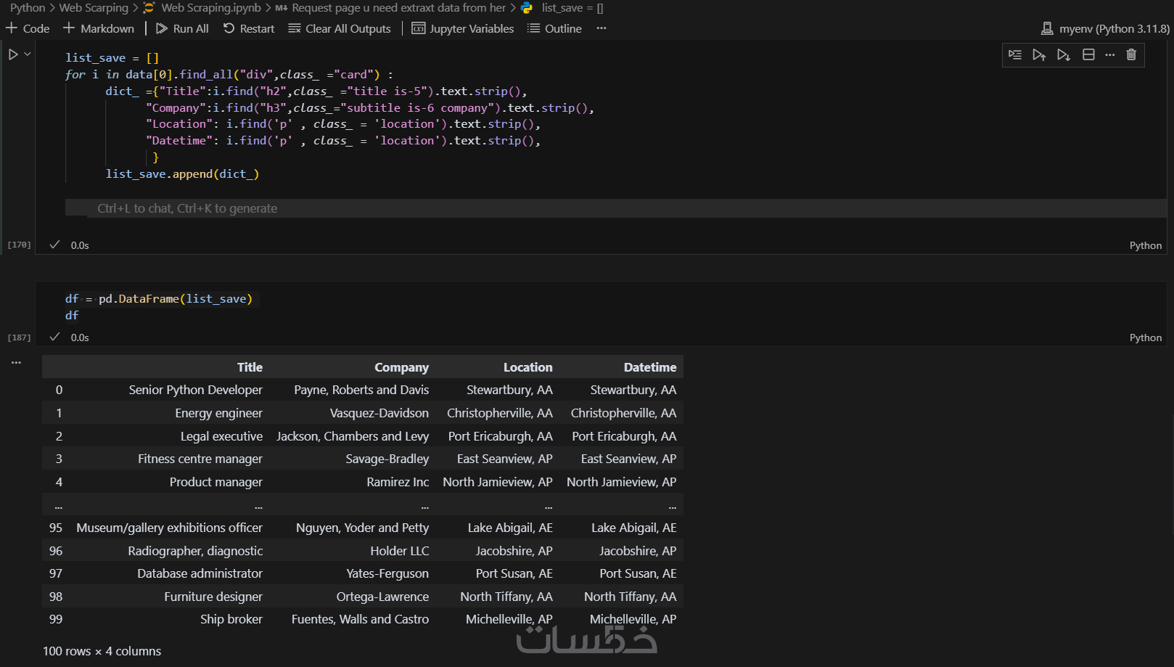Open more cell actions ellipsis

tap(1109, 55)
